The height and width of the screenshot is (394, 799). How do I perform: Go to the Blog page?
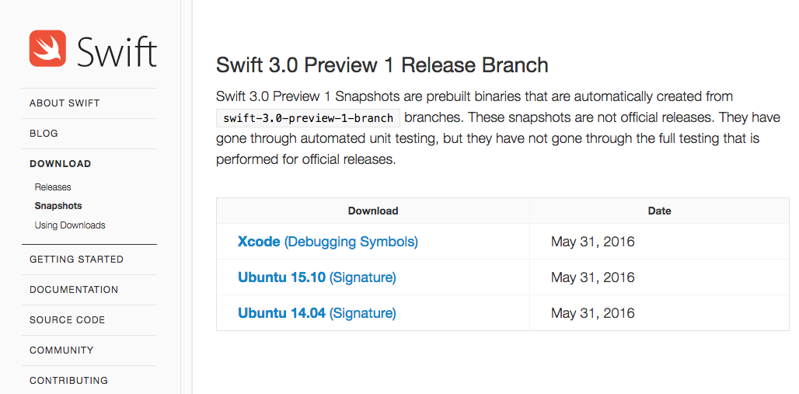(x=44, y=134)
